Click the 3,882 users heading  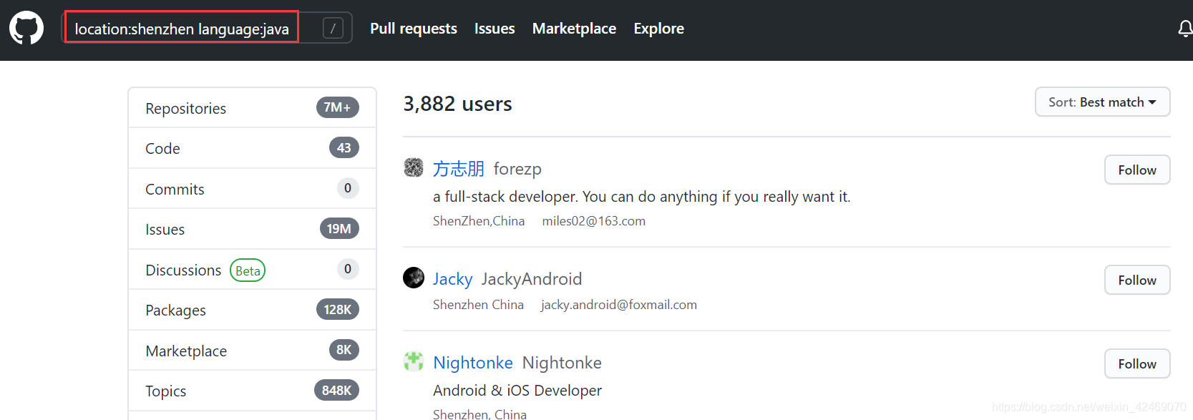[x=457, y=104]
